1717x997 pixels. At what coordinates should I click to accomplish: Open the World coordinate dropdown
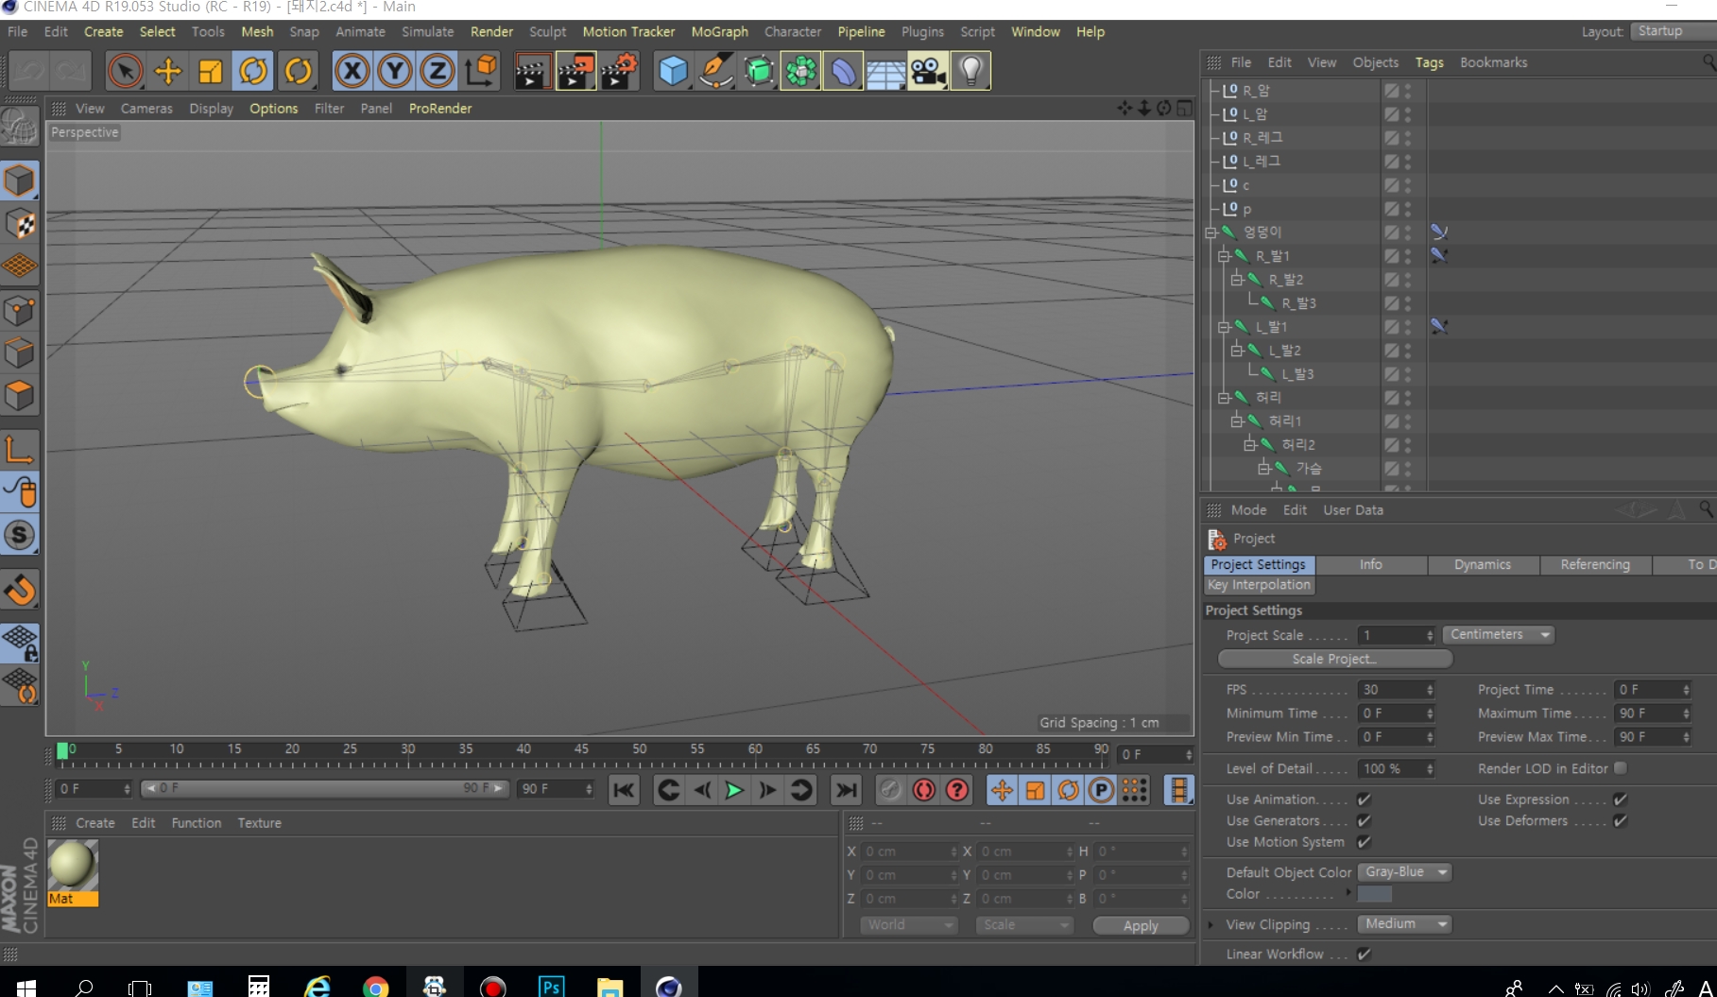908,925
